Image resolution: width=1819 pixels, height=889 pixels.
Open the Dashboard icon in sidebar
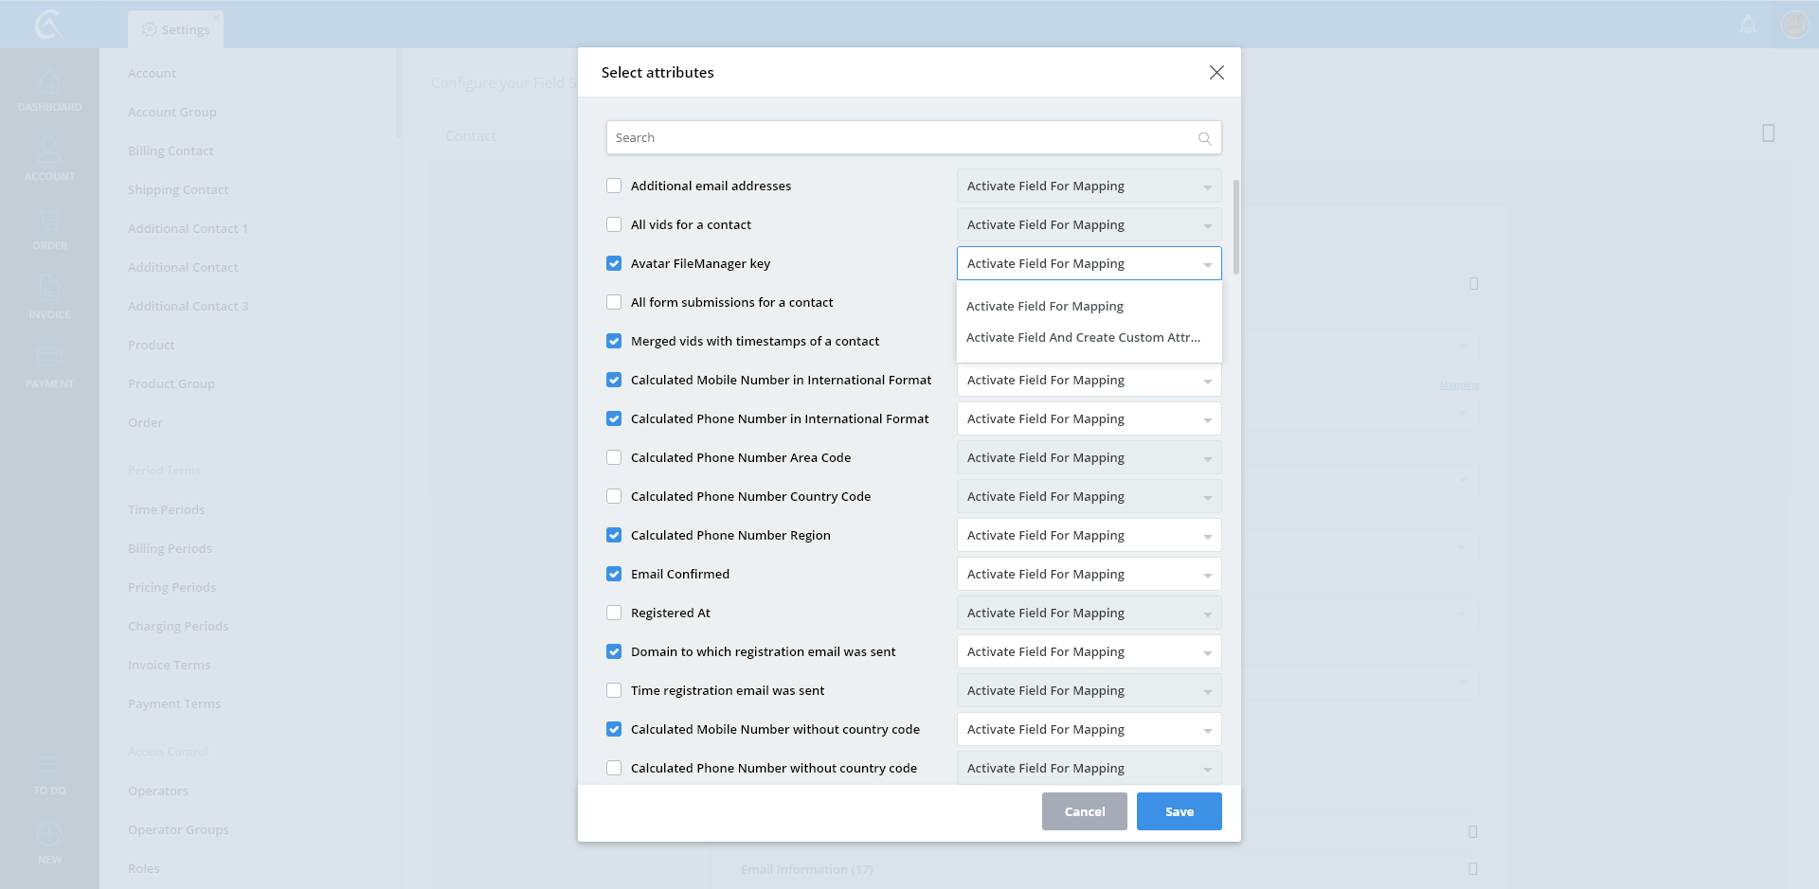(49, 84)
